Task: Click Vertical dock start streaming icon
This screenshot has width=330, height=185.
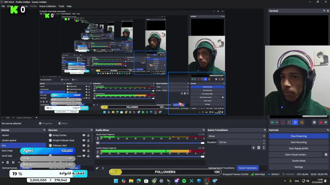Action: click(272, 122)
